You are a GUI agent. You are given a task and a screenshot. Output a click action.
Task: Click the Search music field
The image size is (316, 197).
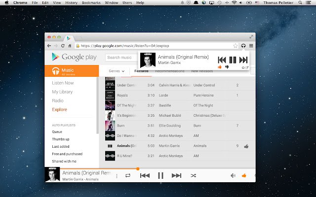pos(121,58)
